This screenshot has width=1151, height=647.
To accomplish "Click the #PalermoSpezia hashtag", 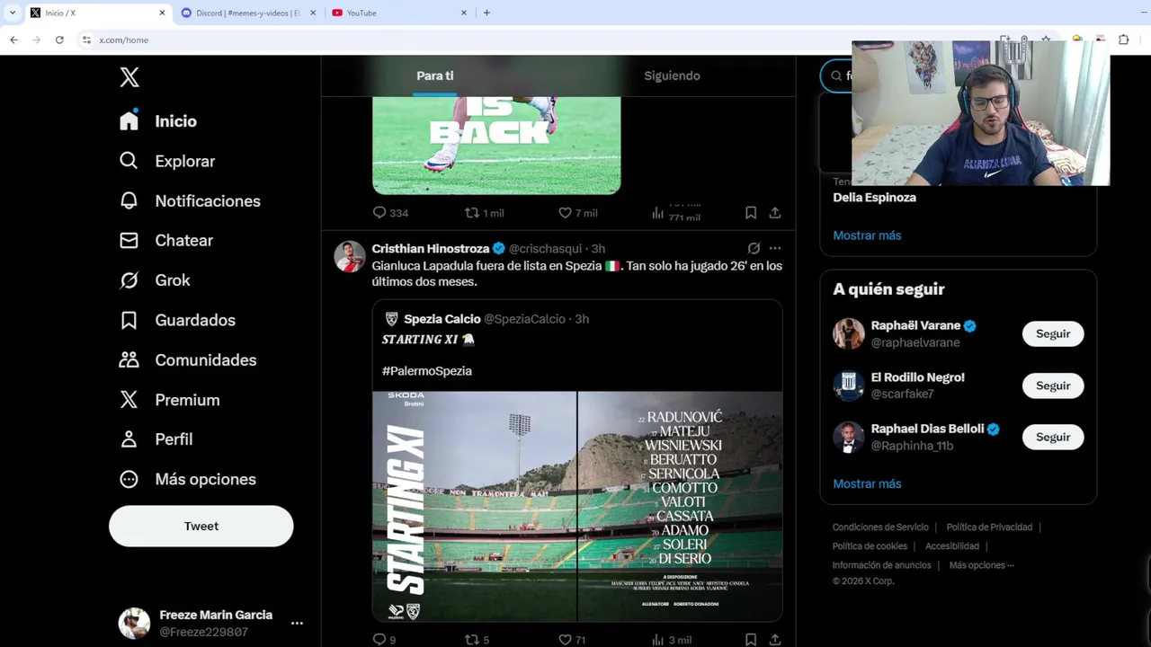I will [x=427, y=370].
